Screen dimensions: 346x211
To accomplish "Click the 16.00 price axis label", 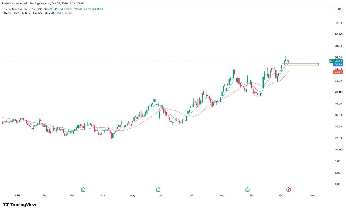I will [x=338, y=115].
